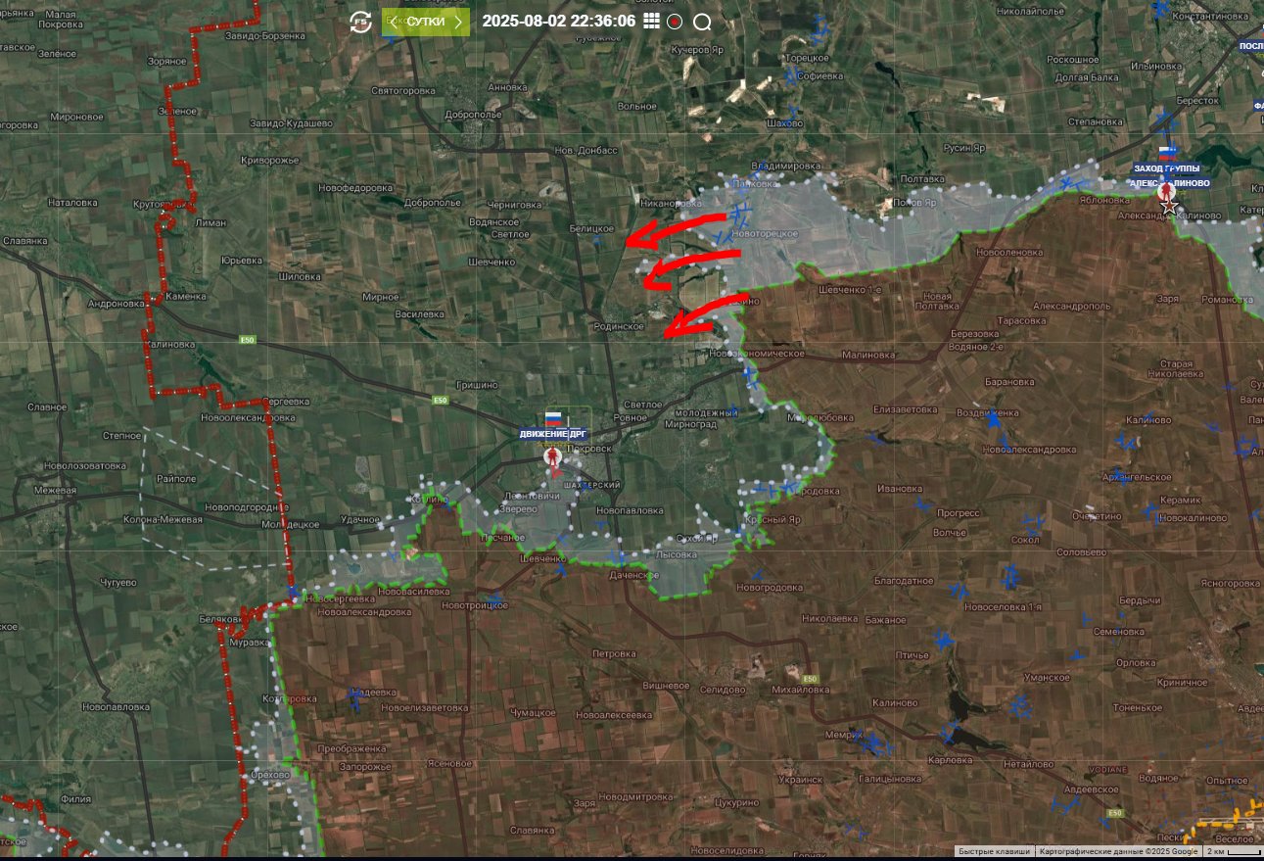Click the Белицкое town label
The width and height of the screenshot is (1264, 861).
[x=590, y=227]
